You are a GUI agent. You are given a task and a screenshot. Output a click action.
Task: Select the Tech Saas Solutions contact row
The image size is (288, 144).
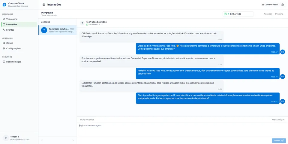click(58, 30)
